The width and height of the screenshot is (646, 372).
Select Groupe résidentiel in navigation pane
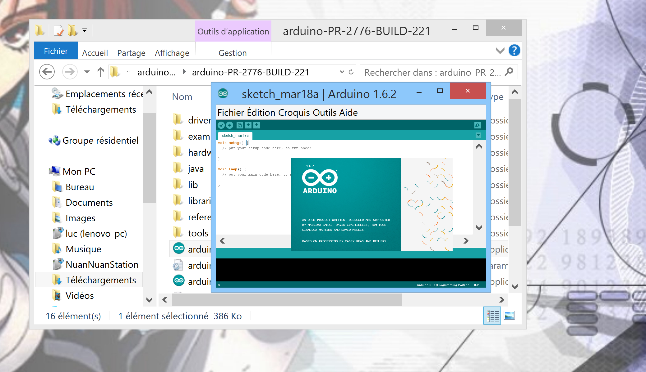coord(93,140)
